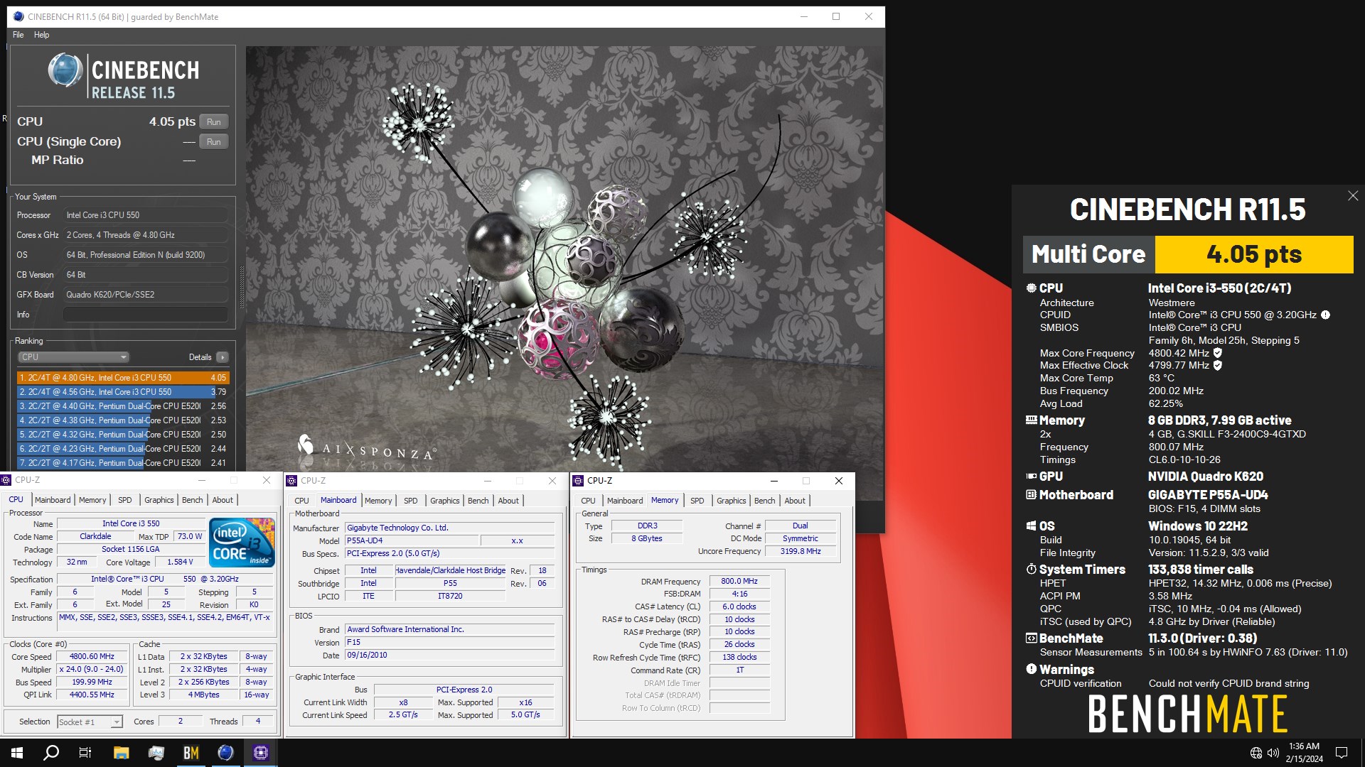
Task: Click CPUID info warning icon in BenchMate
Action: point(1325,315)
